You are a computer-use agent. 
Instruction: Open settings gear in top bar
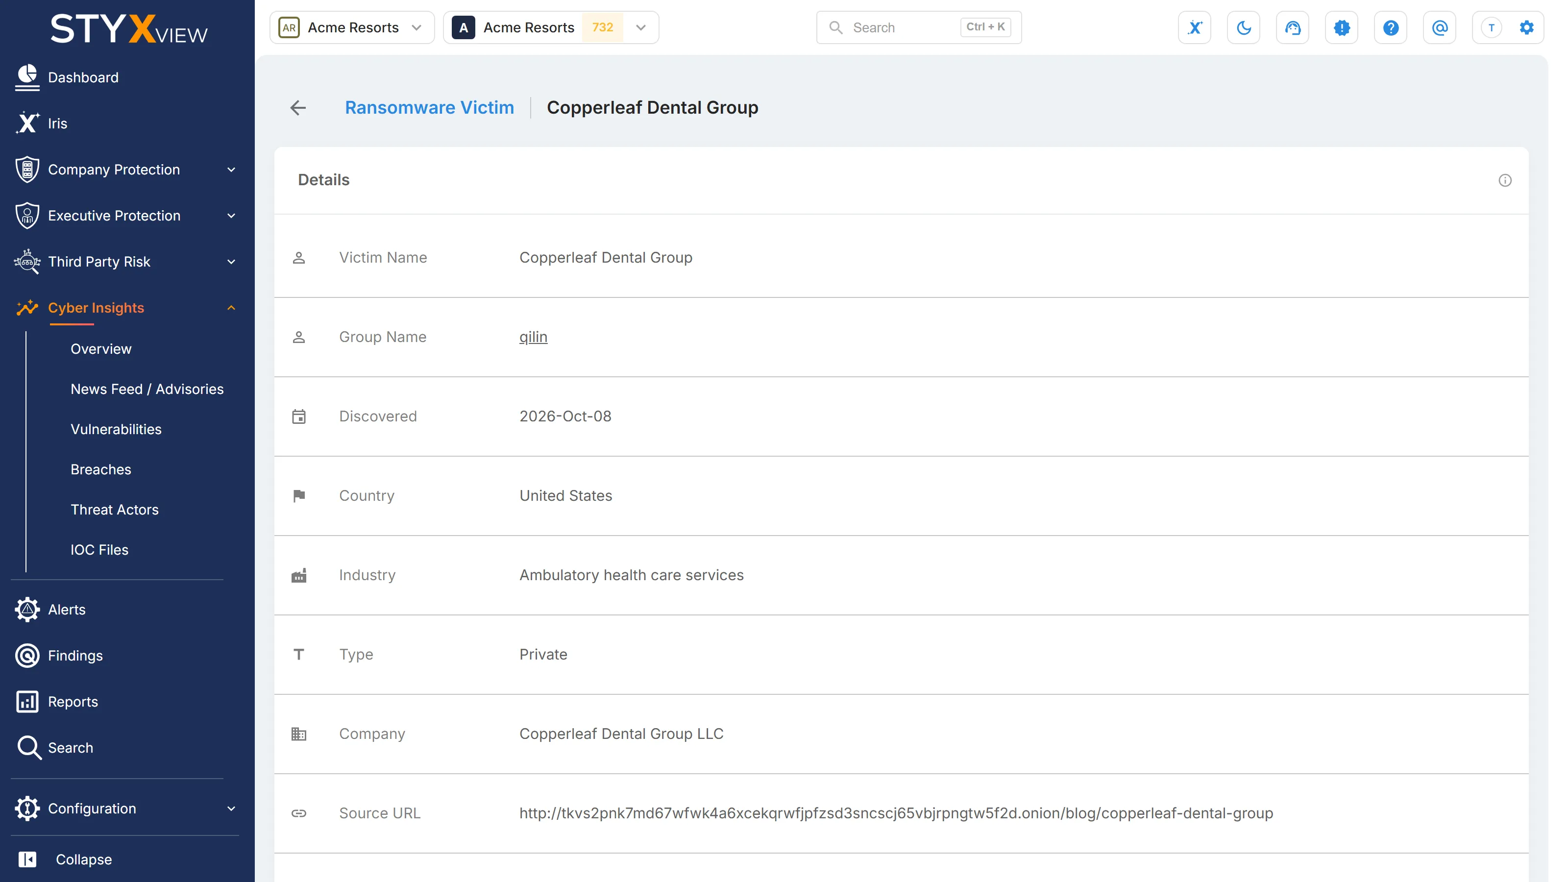click(x=1526, y=27)
